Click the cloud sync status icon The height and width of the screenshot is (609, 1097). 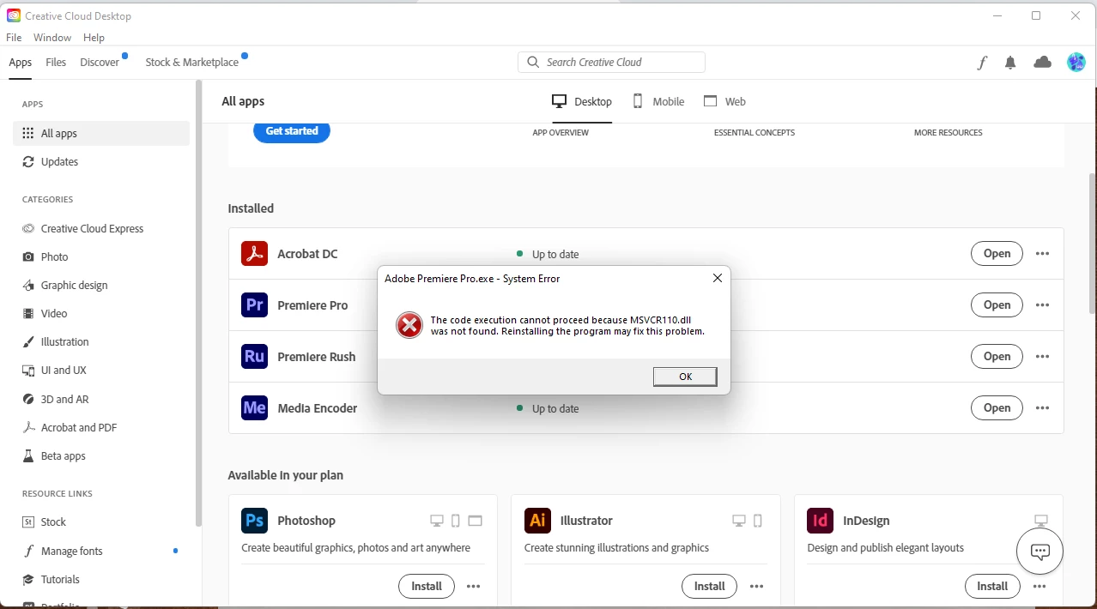1043,63
